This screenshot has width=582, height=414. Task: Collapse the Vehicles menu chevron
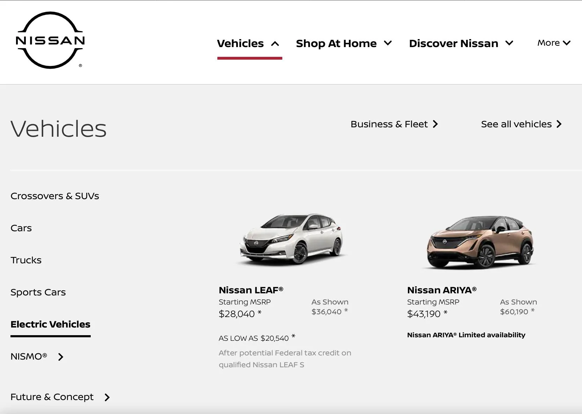click(275, 44)
